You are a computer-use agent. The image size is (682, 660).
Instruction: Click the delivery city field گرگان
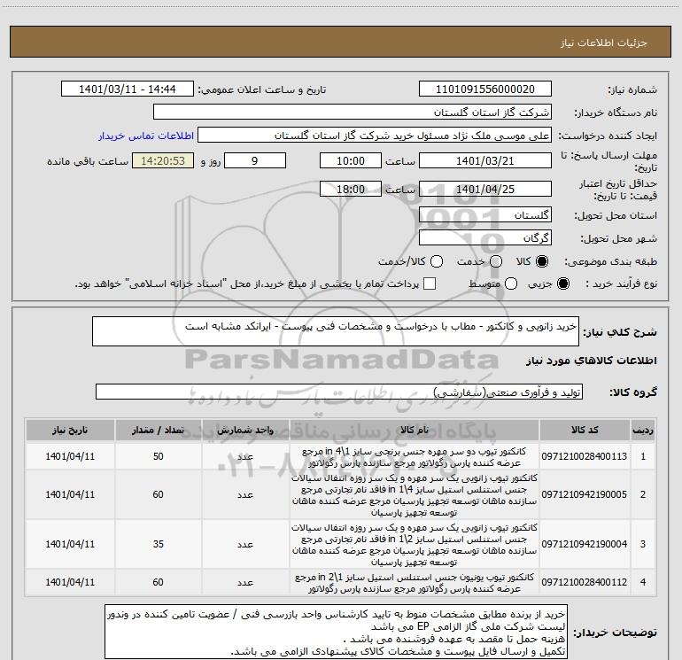(x=485, y=237)
